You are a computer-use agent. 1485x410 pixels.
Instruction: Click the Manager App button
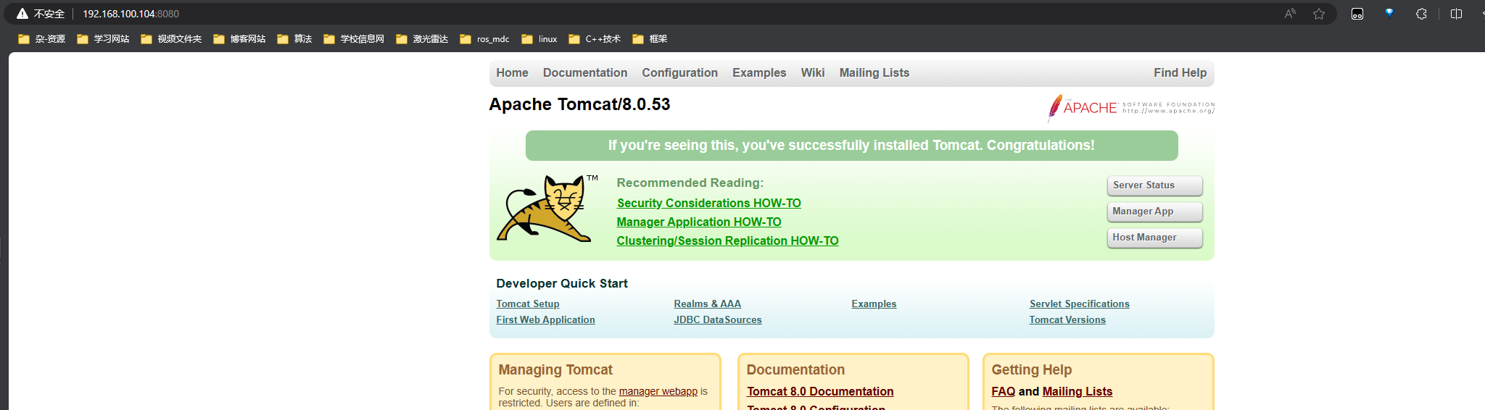tap(1154, 212)
